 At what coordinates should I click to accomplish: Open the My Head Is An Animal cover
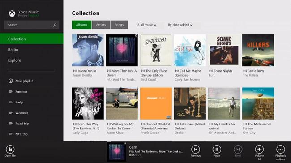(x=224, y=103)
